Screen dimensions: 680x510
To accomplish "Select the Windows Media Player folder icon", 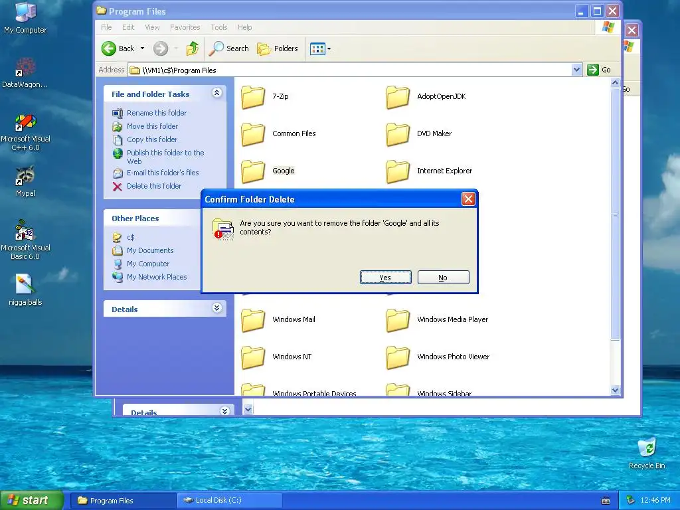I will point(398,320).
